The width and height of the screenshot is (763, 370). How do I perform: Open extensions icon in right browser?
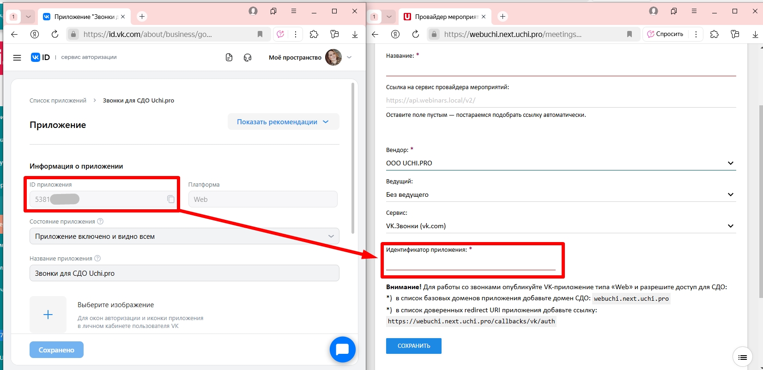click(x=715, y=34)
